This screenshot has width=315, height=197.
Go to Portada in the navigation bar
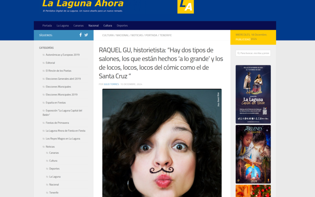47,25
